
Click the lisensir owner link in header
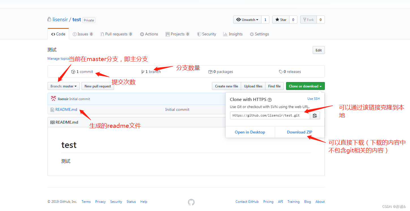click(x=60, y=20)
